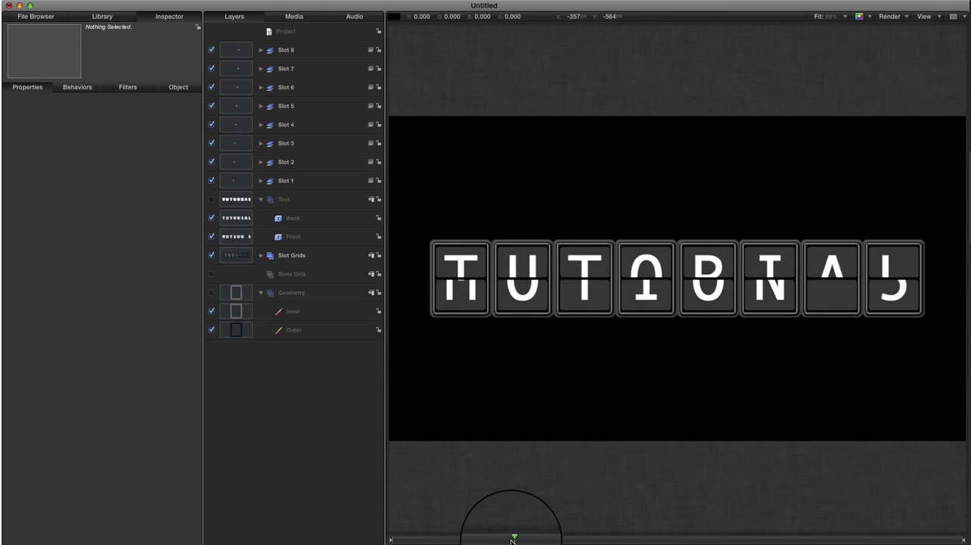
Task: Select the Layers tab
Action: coord(234,17)
